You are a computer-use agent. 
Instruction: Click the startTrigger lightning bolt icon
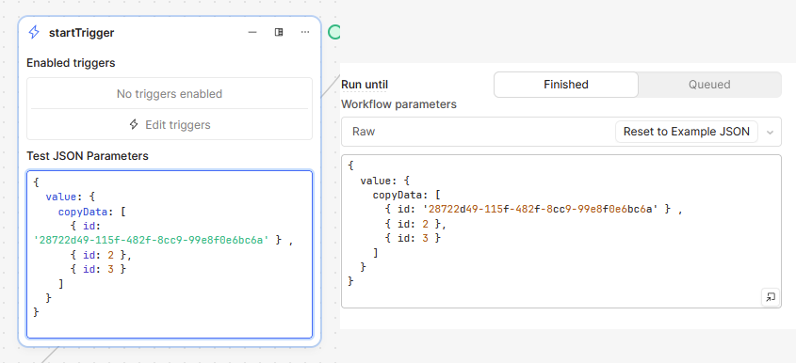34,33
